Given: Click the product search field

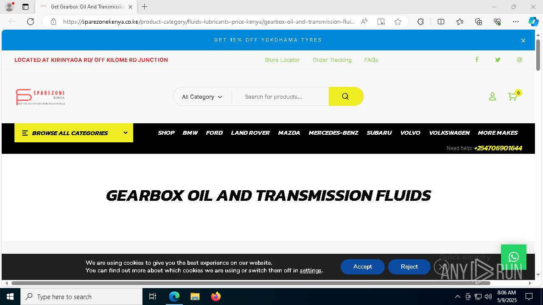Looking at the screenshot, I should (280, 97).
